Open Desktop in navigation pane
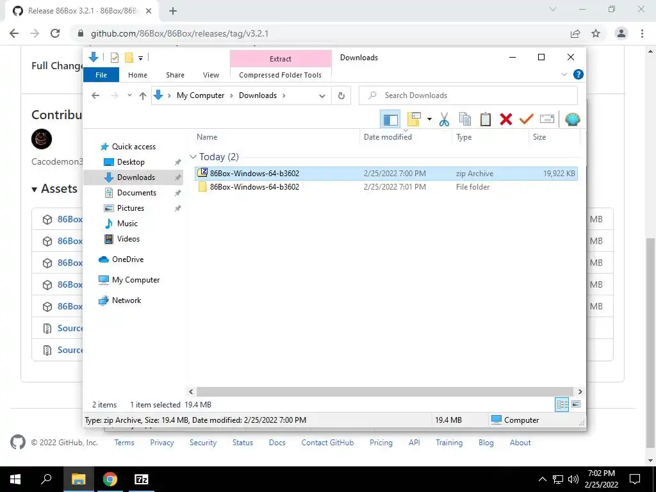 (x=131, y=162)
